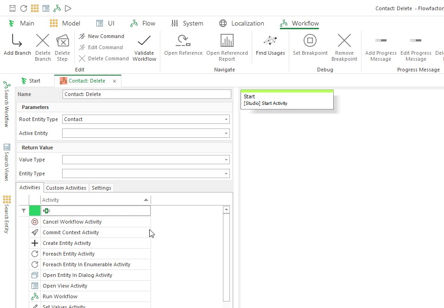444x308 pixels.
Task: Click the Name input field
Action: coord(146,94)
